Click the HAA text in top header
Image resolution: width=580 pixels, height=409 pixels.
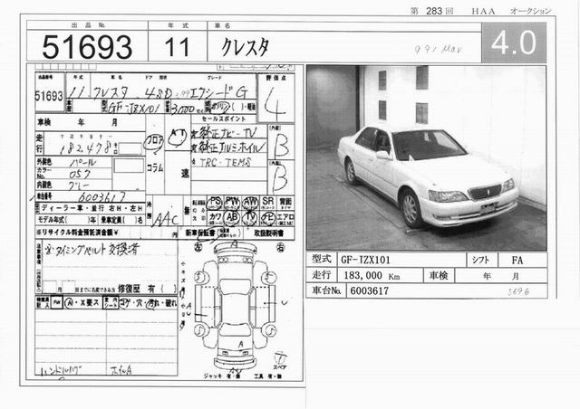[483, 11]
